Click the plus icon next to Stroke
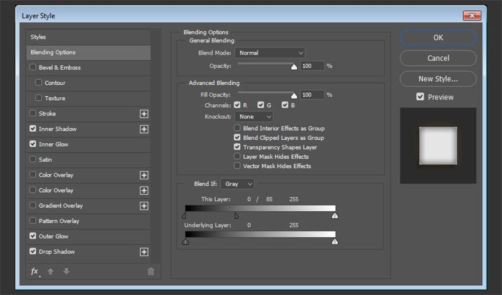Screen dimensions: 502x295 pos(144,114)
